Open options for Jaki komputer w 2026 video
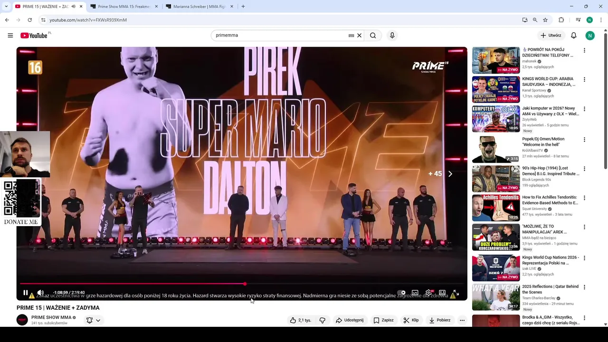The width and height of the screenshot is (608, 342). (584, 109)
